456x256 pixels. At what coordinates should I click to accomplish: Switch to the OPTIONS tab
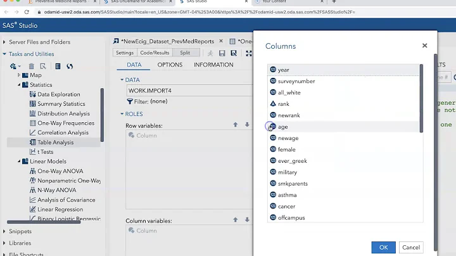170,65
